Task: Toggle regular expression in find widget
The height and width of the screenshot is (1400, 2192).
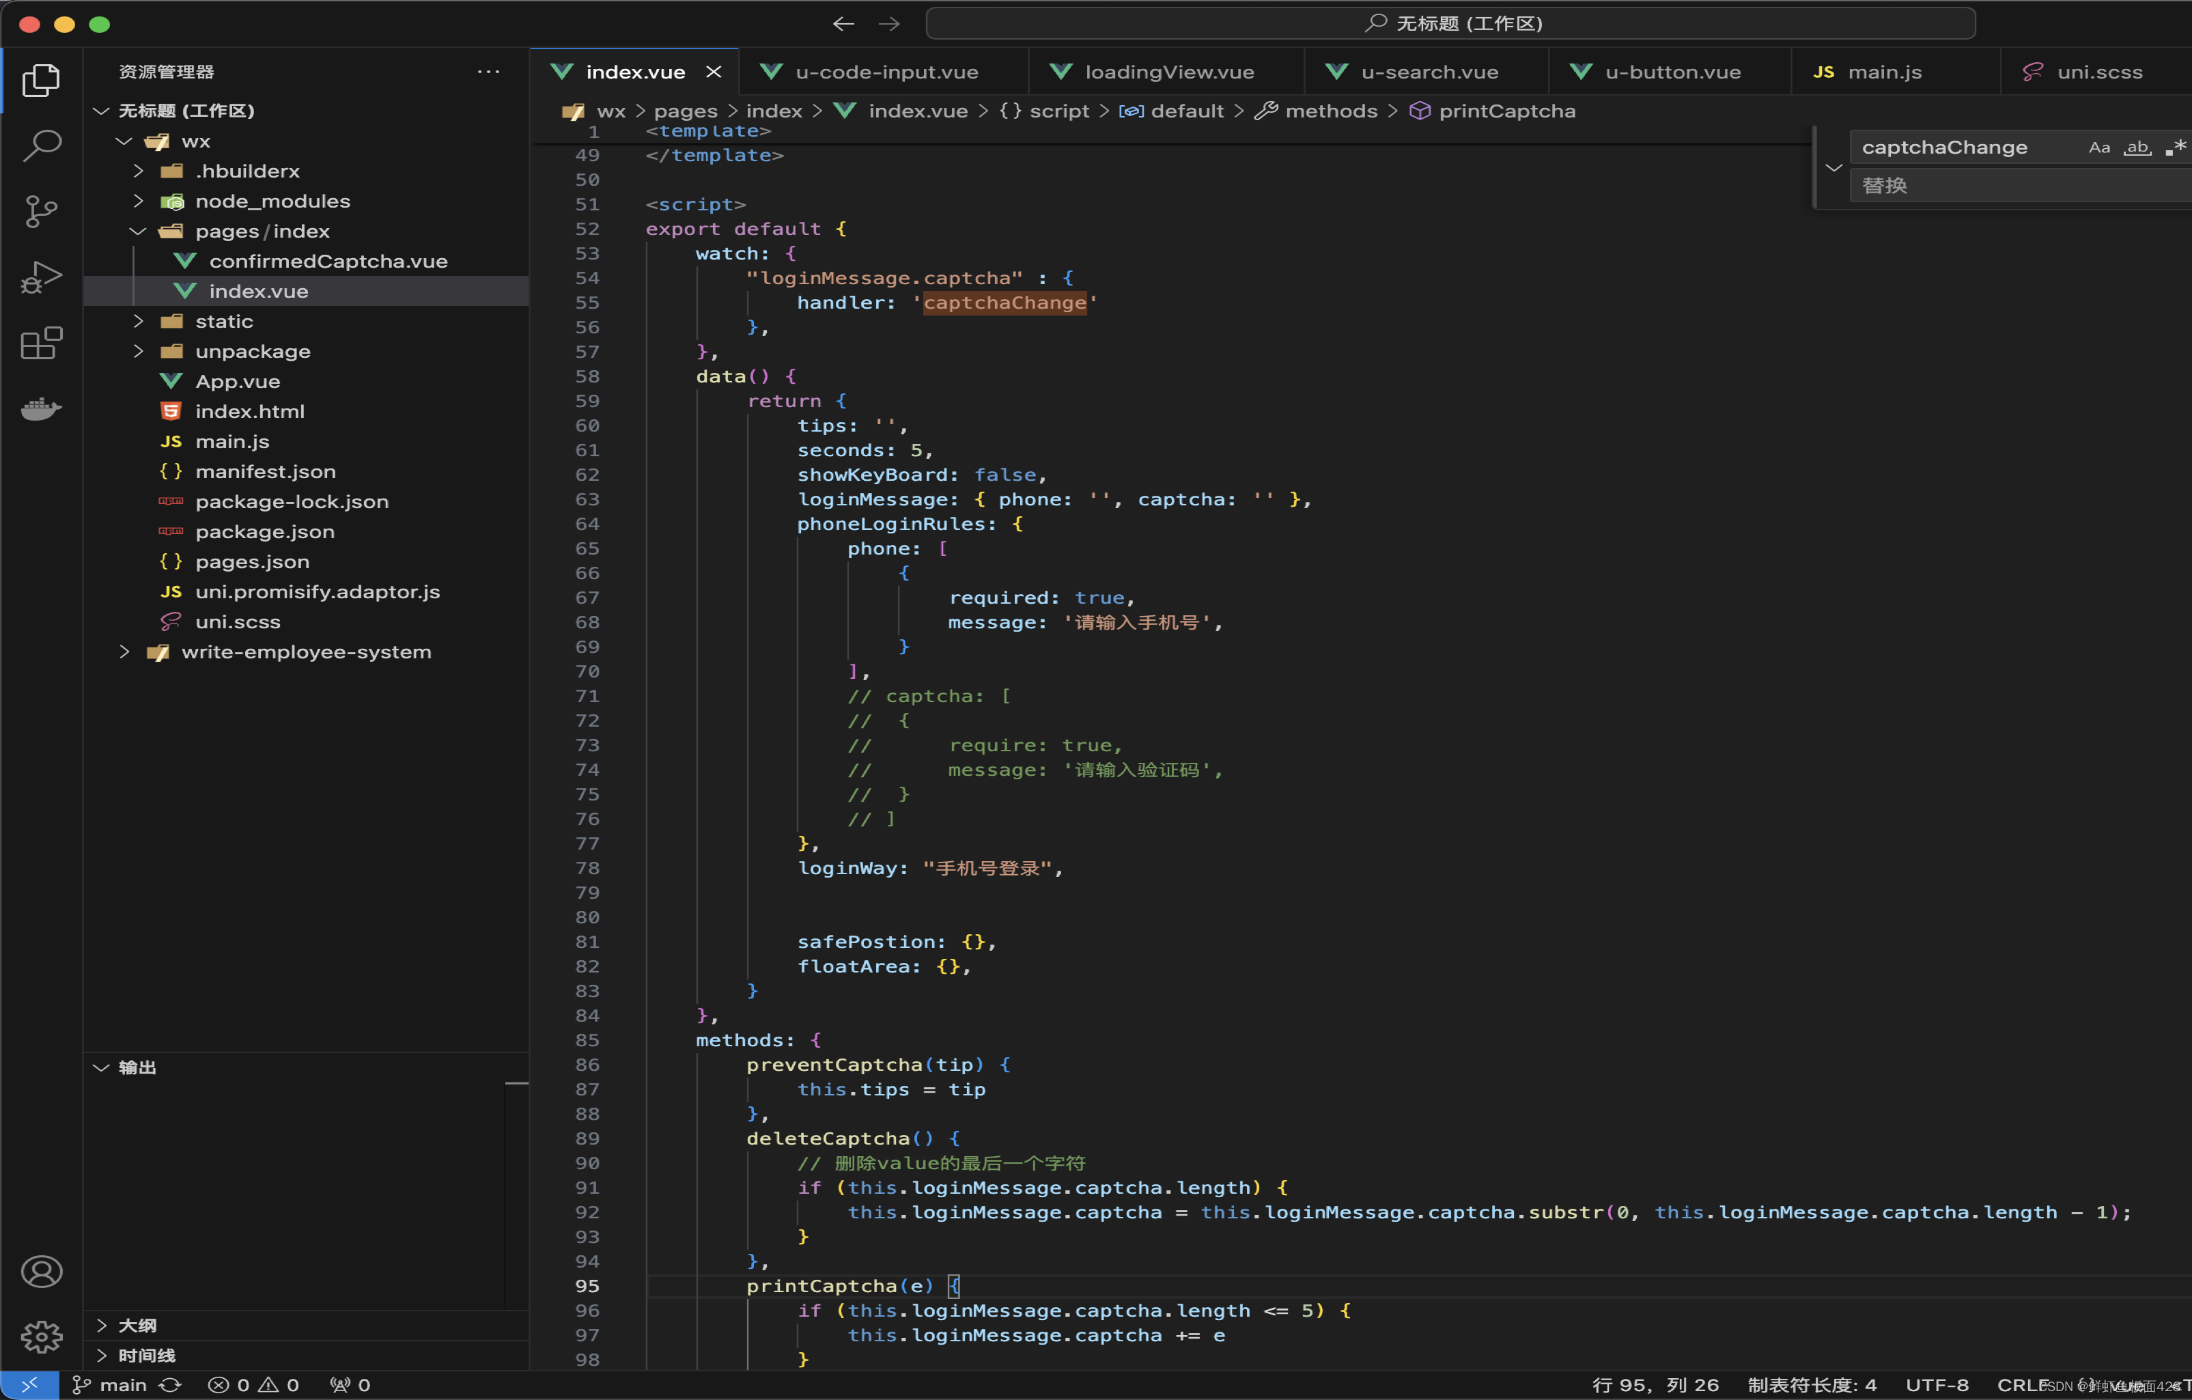Action: pos(2176,148)
